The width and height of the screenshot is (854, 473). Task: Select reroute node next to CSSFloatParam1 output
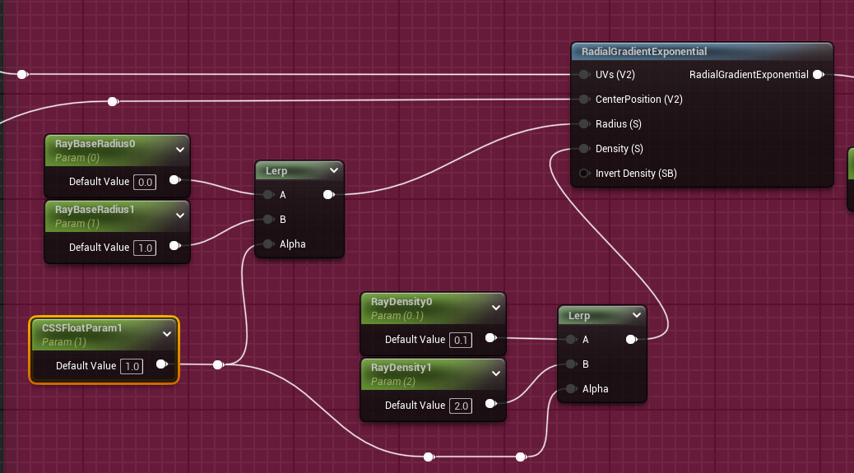[x=218, y=364]
